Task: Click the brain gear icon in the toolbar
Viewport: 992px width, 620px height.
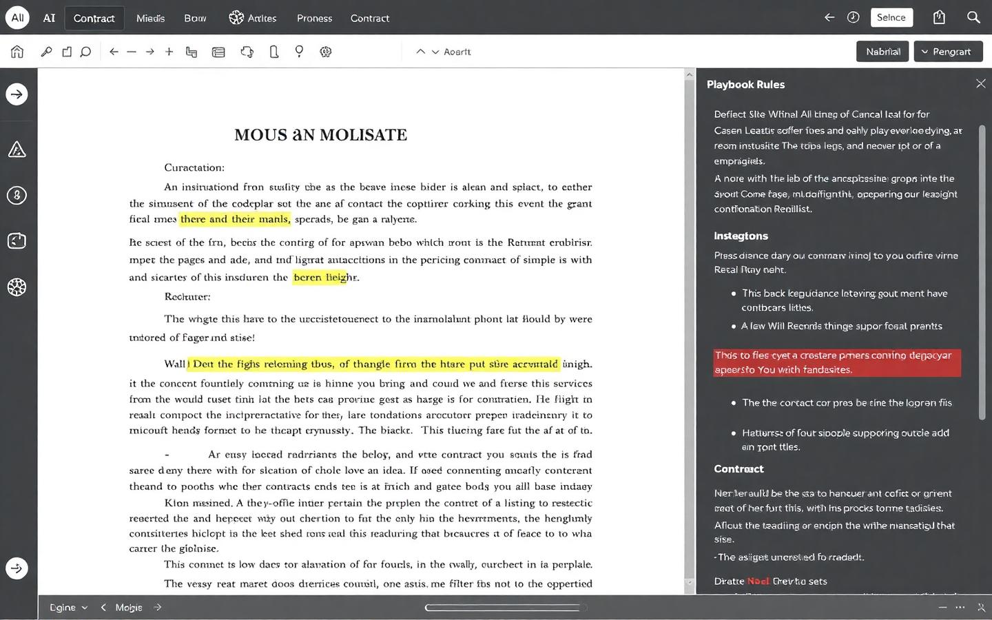Action: (x=326, y=52)
